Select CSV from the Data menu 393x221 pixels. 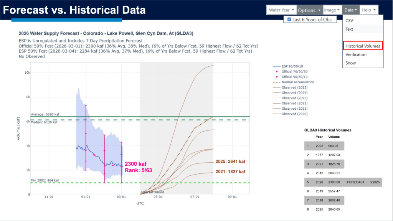349,20
